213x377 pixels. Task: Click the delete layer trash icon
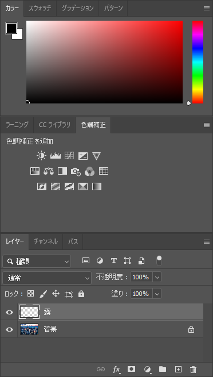tap(194, 370)
